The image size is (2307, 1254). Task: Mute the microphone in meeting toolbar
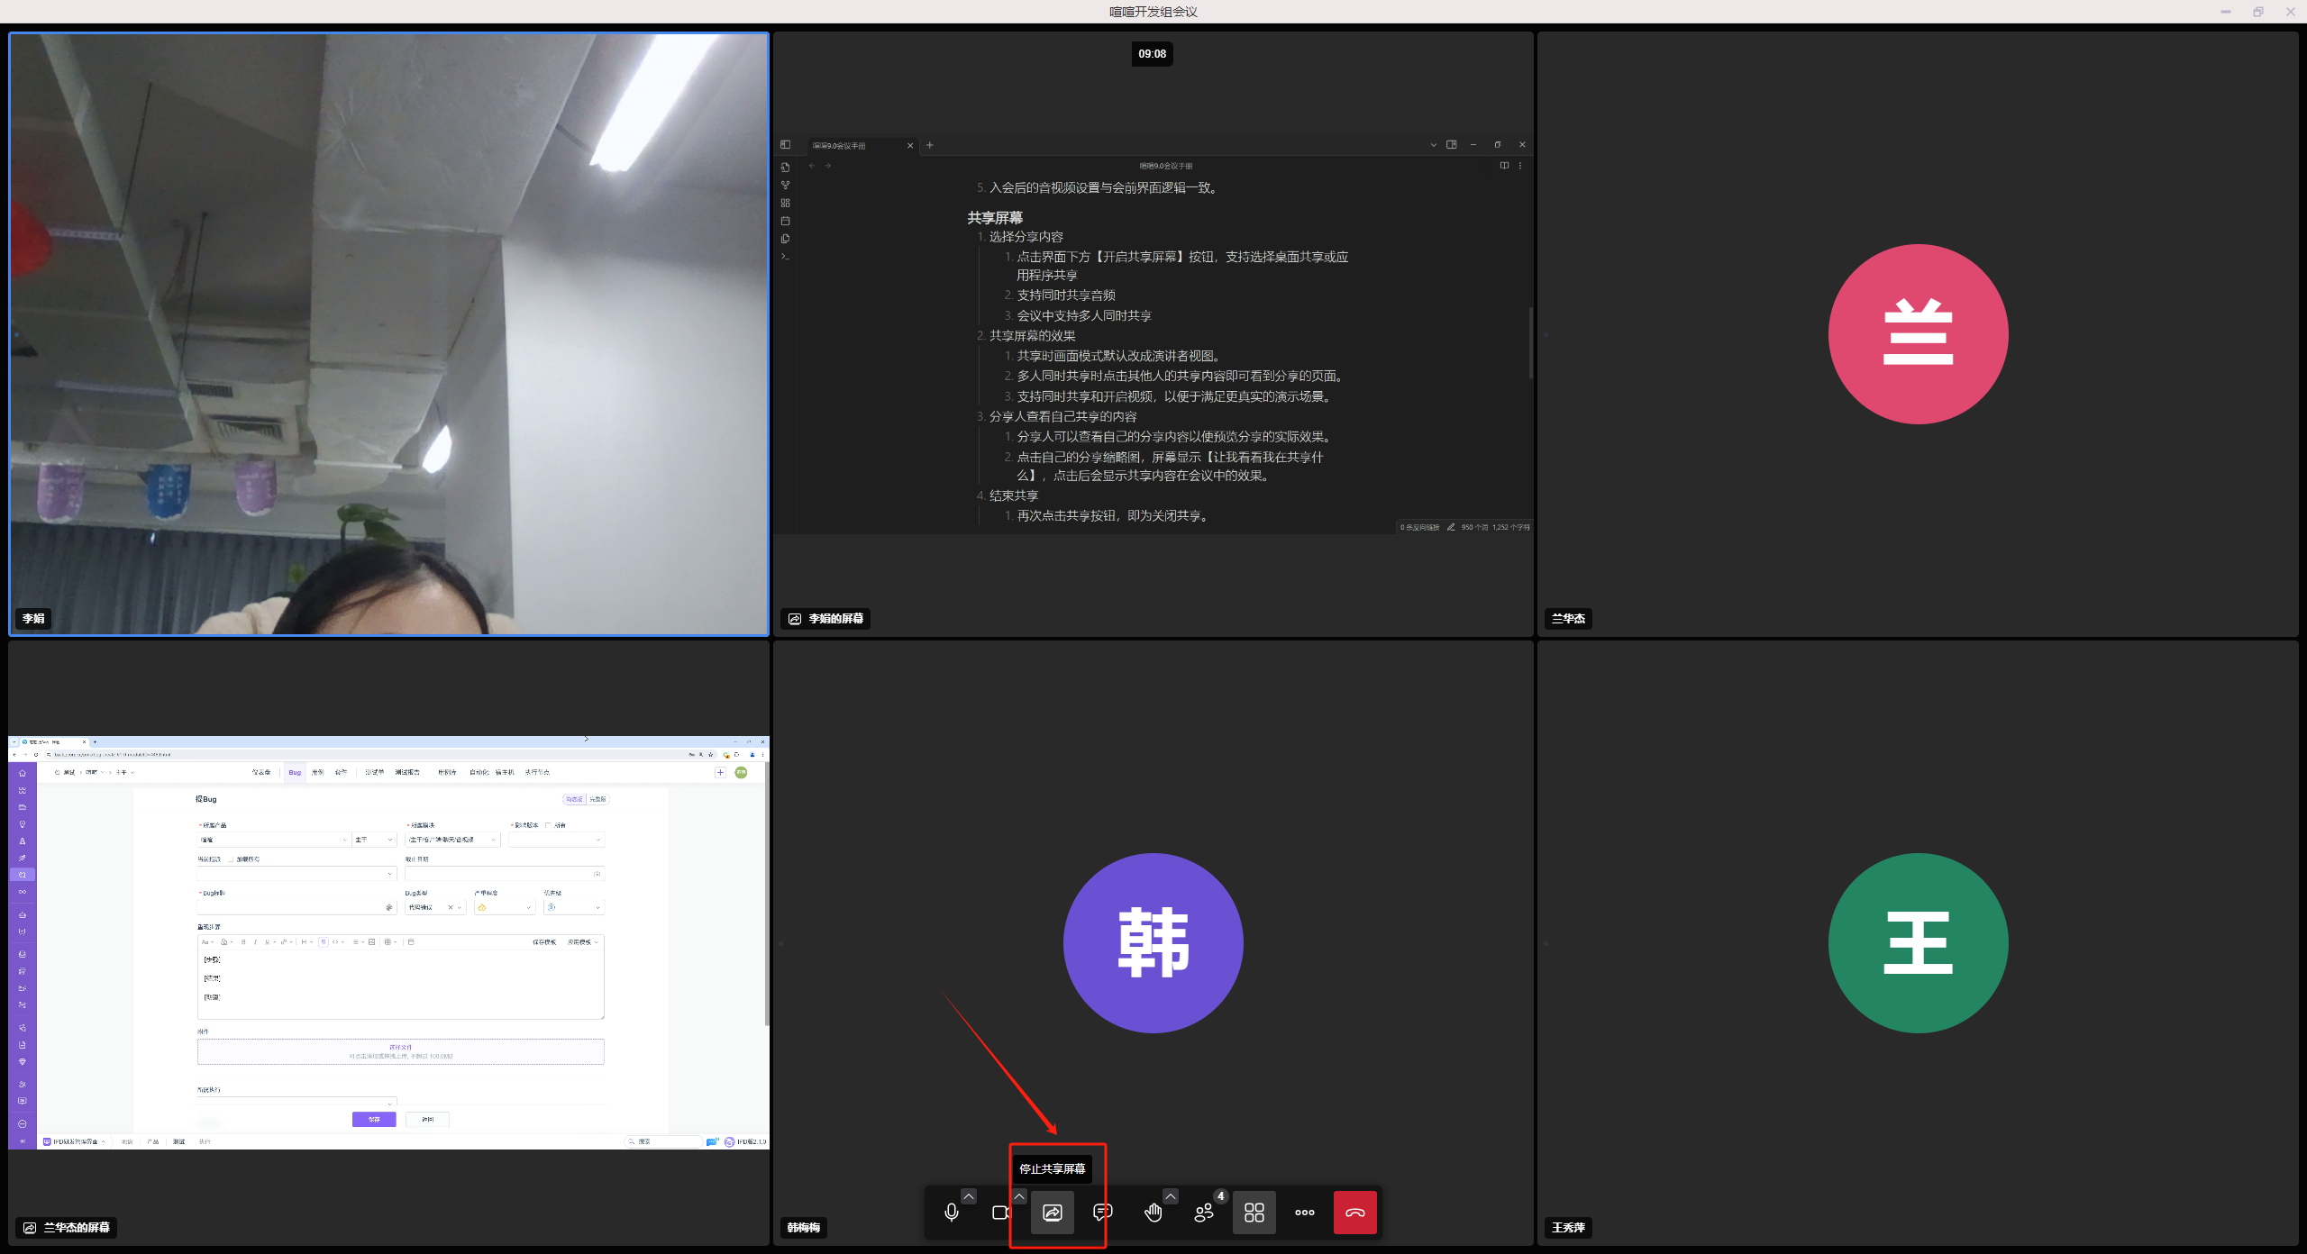click(x=951, y=1213)
